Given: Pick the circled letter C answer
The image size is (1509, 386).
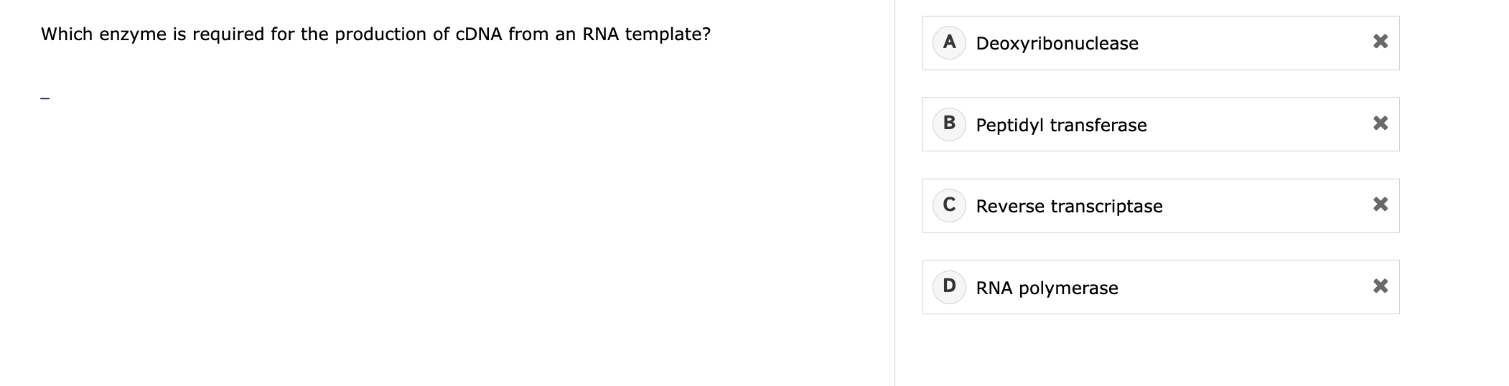Looking at the screenshot, I should click(949, 205).
